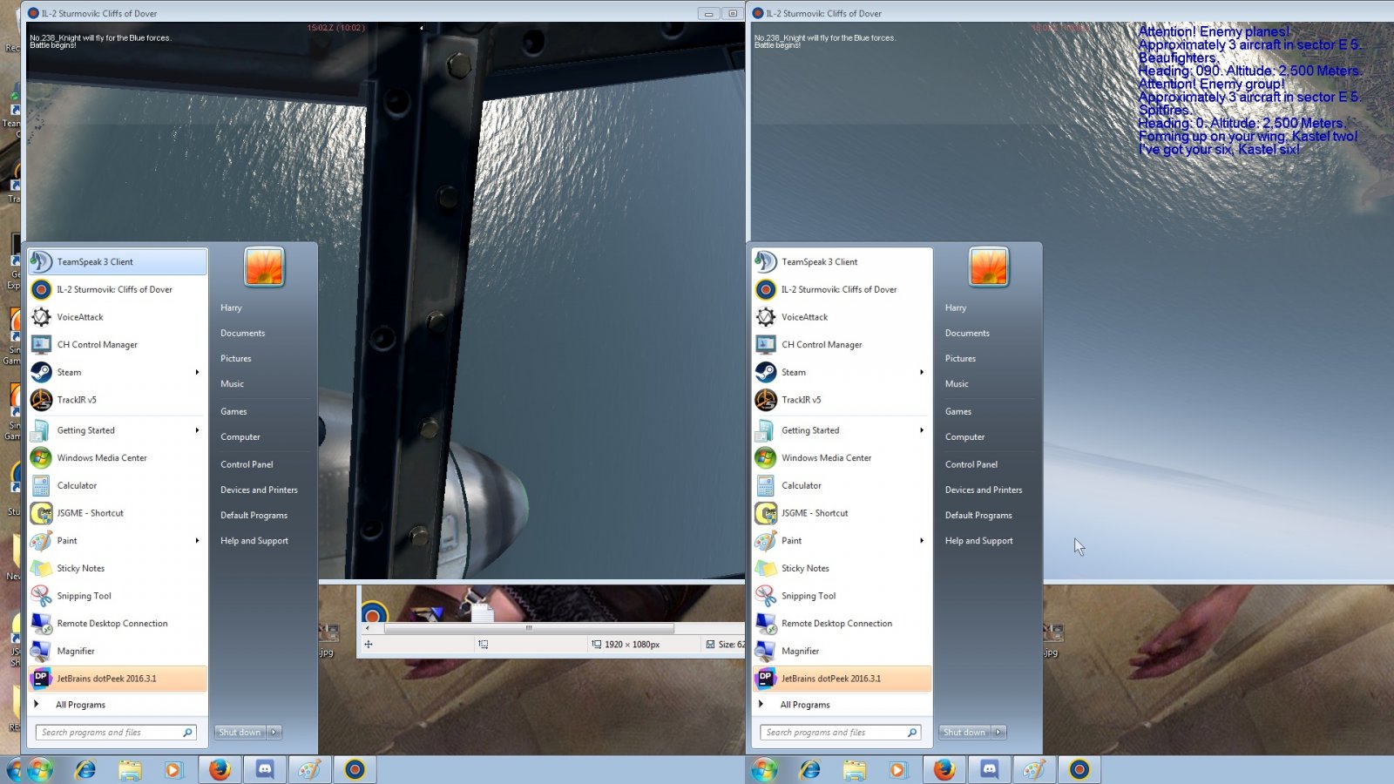Click Shut down button in right-monitor Start menu
Viewport: 1394px width, 784px height.
point(965,733)
